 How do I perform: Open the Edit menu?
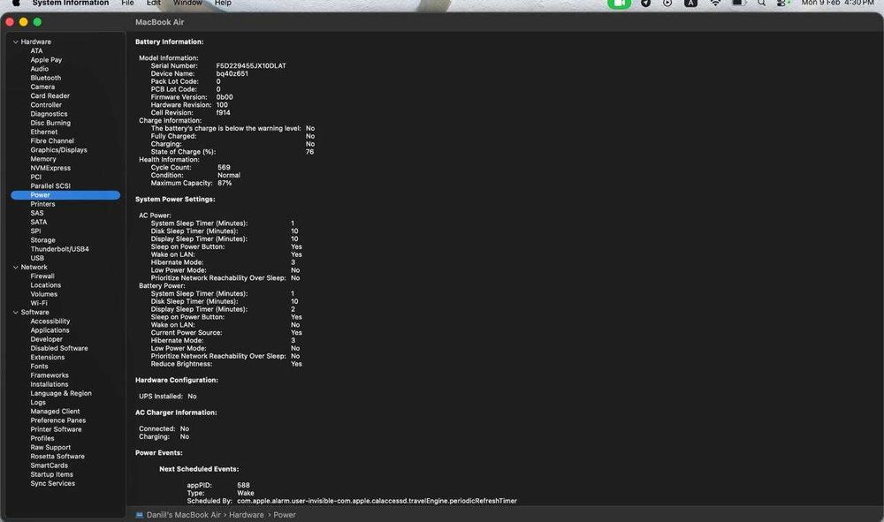tap(153, 3)
